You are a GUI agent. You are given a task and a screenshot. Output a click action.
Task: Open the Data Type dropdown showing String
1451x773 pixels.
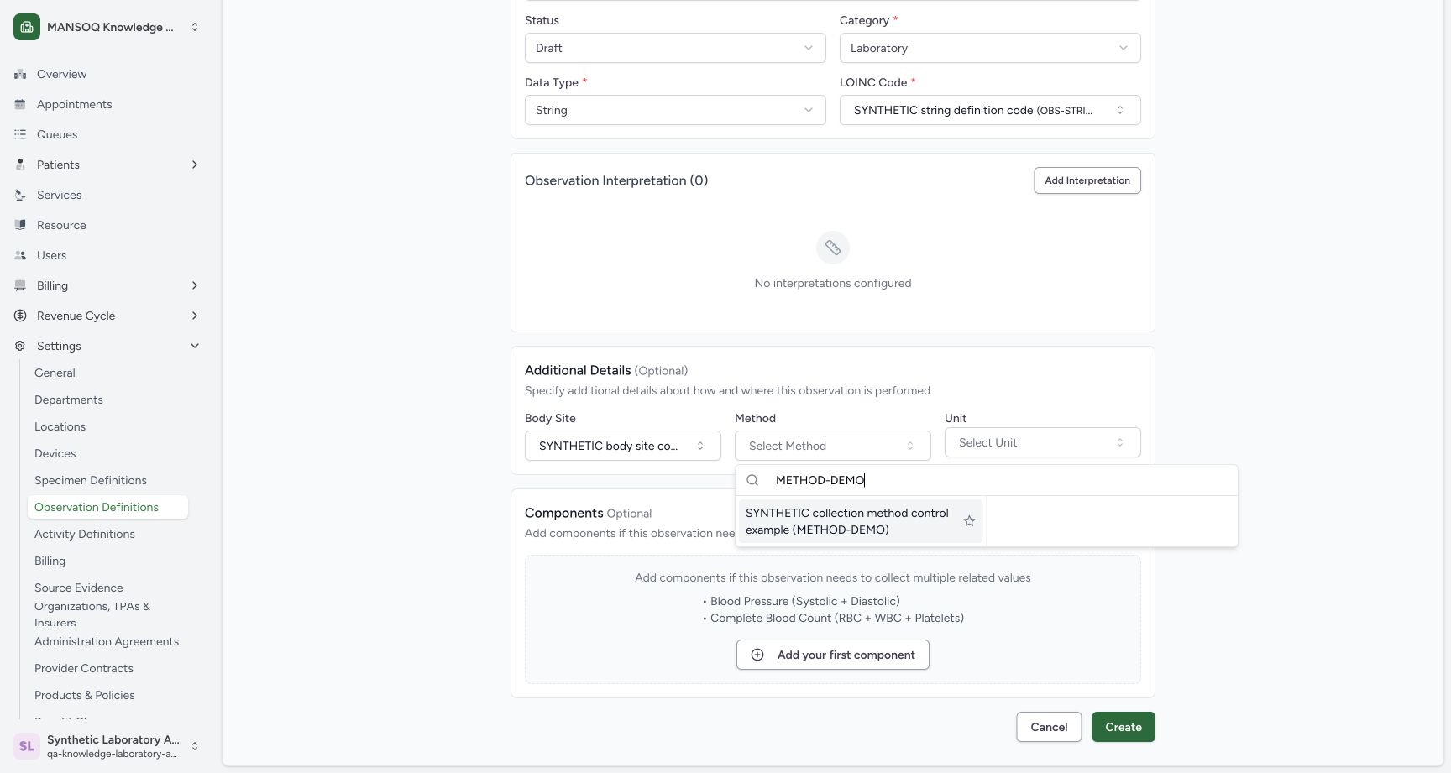675,110
